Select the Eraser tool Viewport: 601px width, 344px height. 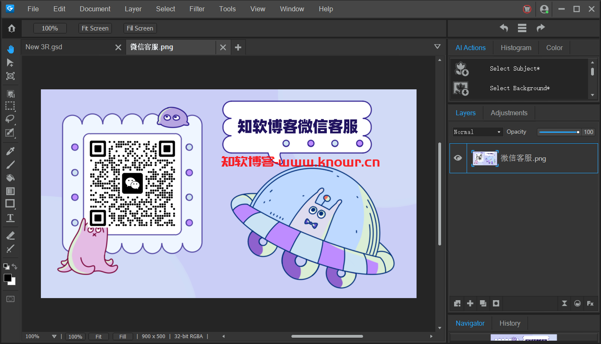click(10, 236)
